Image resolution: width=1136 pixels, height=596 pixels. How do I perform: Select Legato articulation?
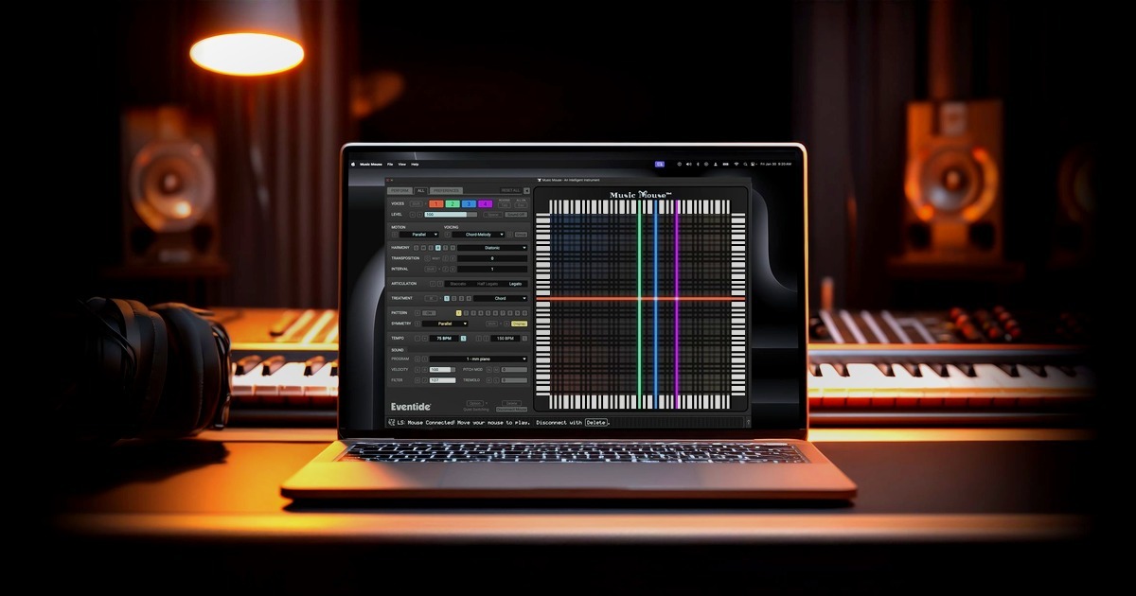tap(515, 284)
